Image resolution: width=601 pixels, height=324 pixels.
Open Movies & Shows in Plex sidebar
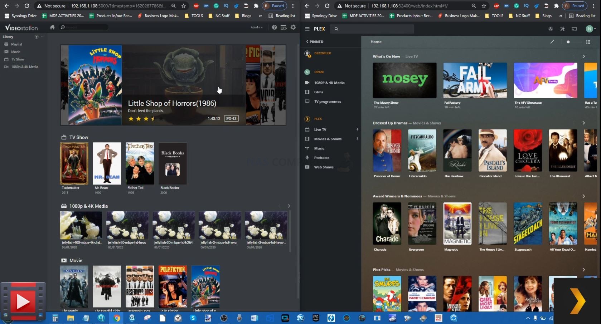coord(328,139)
